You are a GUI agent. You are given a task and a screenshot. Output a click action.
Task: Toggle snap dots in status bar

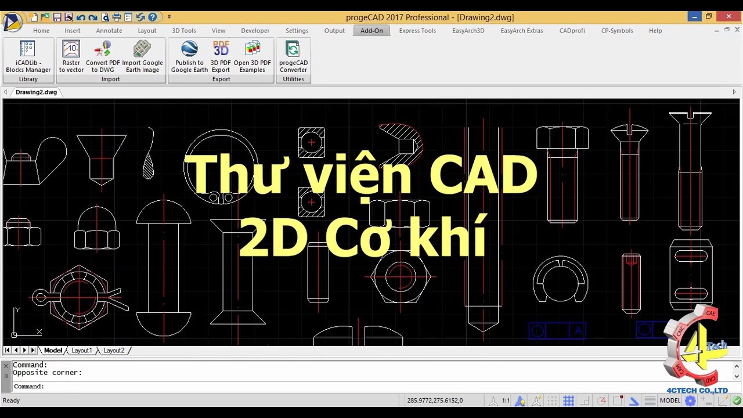(x=553, y=401)
